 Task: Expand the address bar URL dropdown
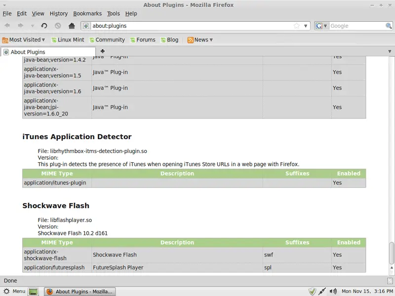click(x=306, y=26)
